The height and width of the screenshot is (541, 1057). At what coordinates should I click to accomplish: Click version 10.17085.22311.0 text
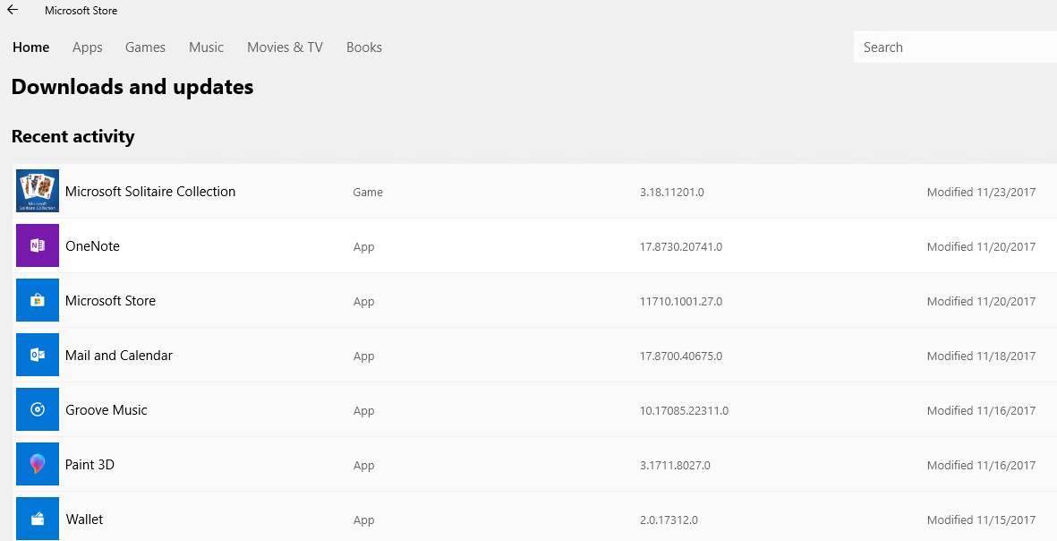click(x=684, y=411)
